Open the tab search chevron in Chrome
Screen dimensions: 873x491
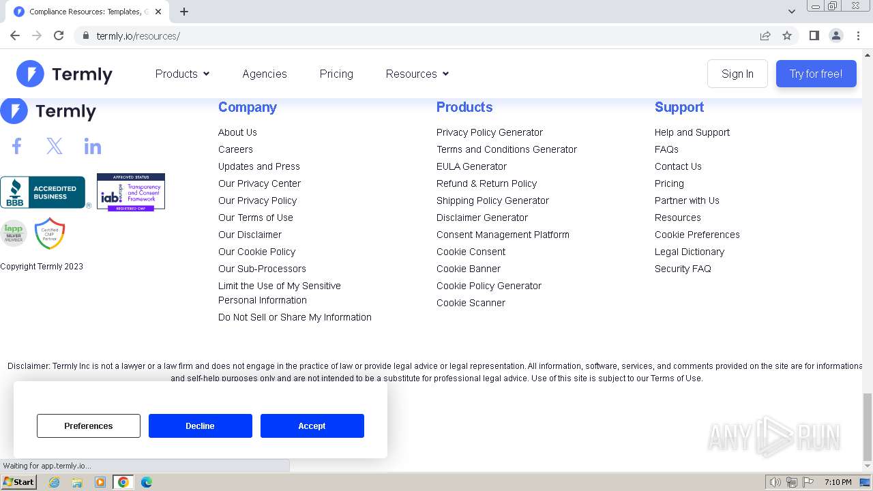click(791, 12)
